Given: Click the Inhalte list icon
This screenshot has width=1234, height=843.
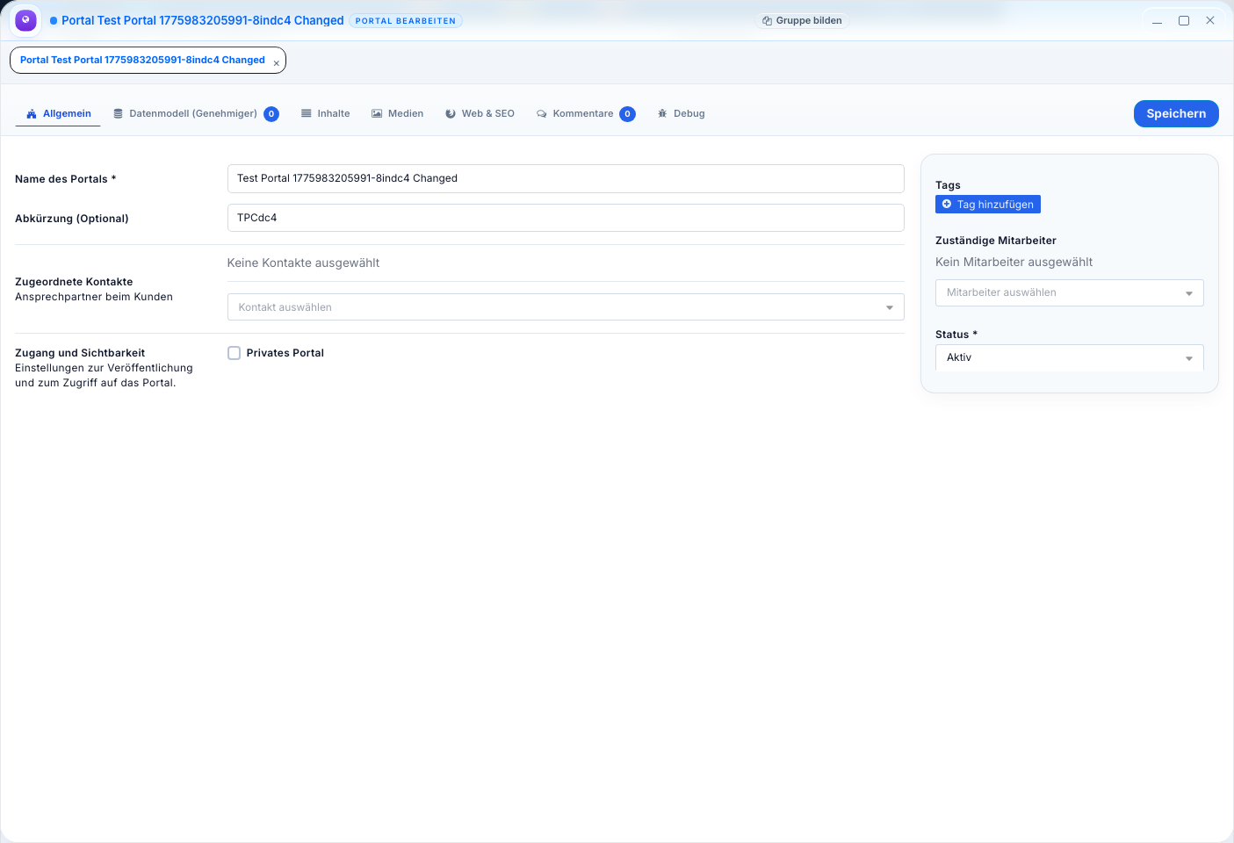Looking at the screenshot, I should point(307,114).
